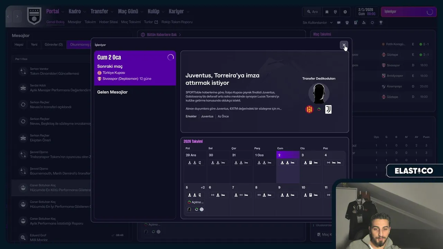Open the messages speech bubble shortcut
The width and height of the screenshot is (443, 249).
coord(339,22)
